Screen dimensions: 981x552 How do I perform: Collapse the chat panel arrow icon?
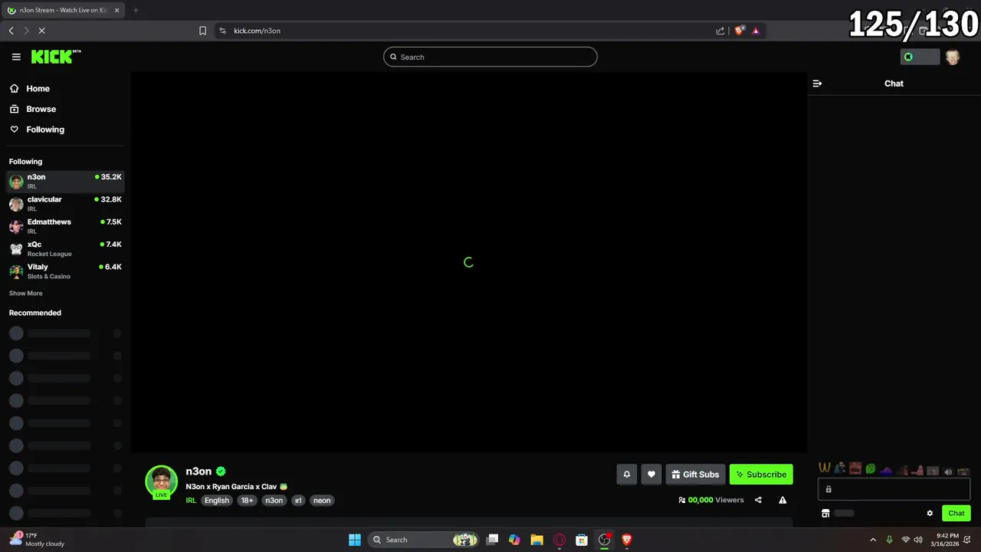pyautogui.click(x=817, y=84)
